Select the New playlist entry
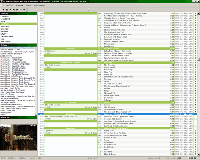 [19, 42]
